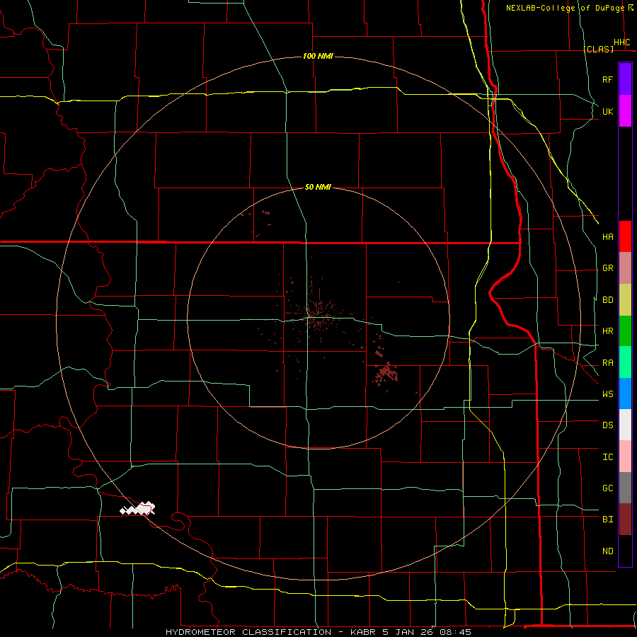Click the GR legend label text
Viewport: 637px width, 637px height.
[607, 268]
